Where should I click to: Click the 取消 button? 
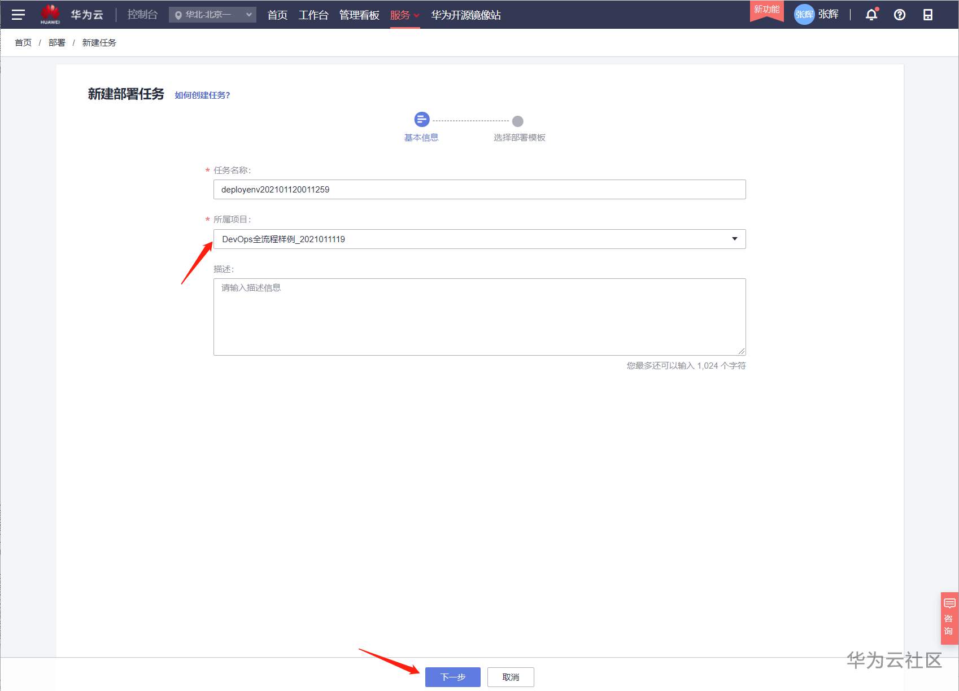click(x=511, y=677)
